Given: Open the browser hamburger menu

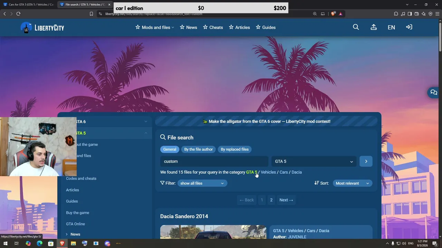Looking at the screenshot, I should [x=437, y=14].
